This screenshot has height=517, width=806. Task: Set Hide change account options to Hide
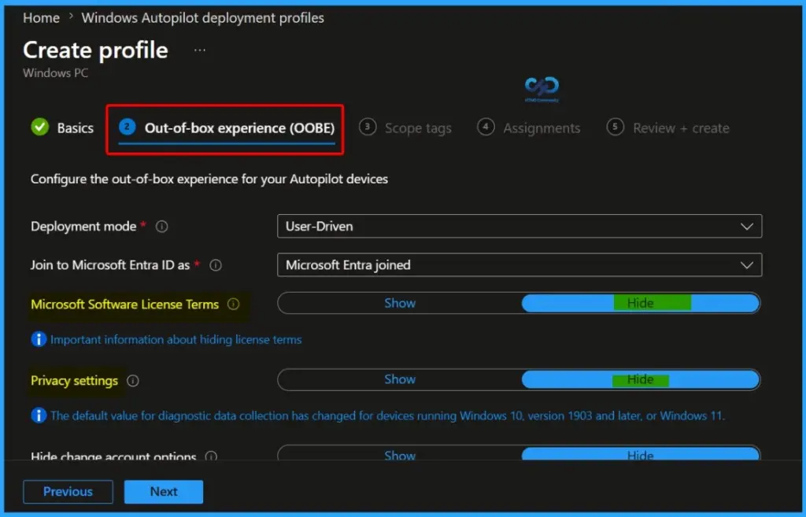coord(641,454)
